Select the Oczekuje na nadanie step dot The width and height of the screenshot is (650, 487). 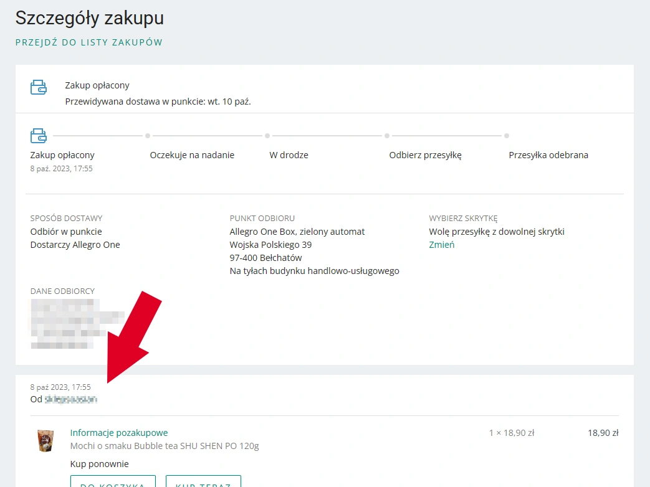(148, 136)
